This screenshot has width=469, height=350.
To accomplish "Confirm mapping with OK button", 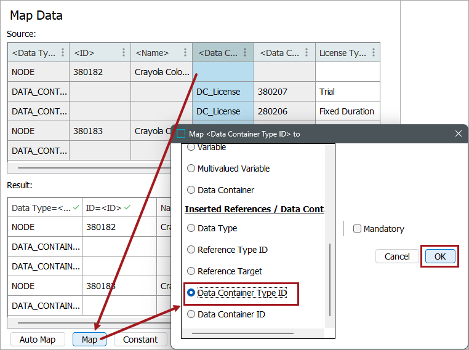I will (440, 257).
